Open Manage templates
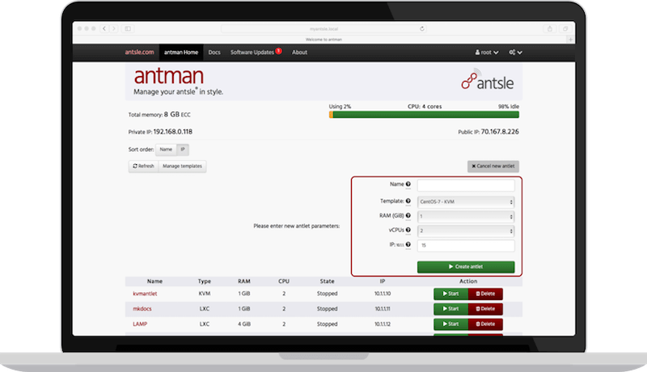The image size is (647, 372). click(x=183, y=167)
